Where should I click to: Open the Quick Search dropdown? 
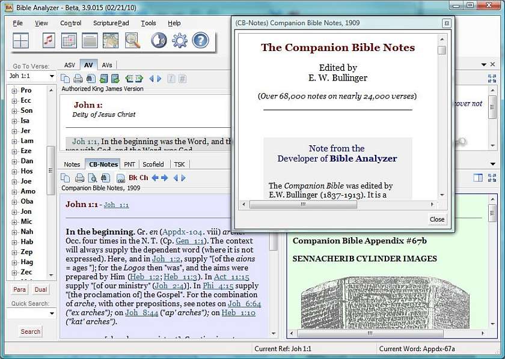[52, 313]
